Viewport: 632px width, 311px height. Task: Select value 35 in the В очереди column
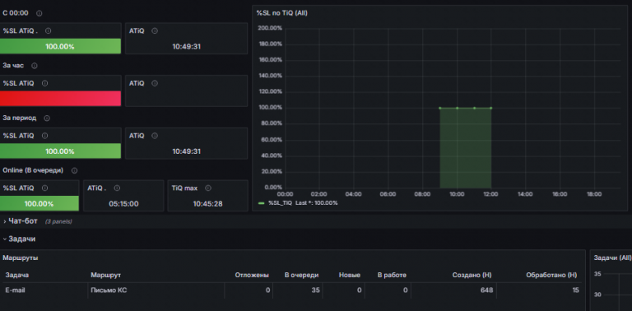[x=316, y=290]
